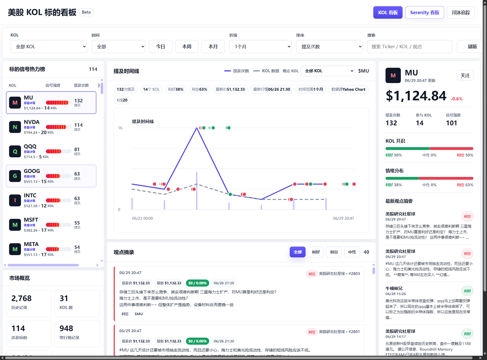Click the large MU logo in the detail panel
This screenshot has width=487, height=360.
click(393, 75)
